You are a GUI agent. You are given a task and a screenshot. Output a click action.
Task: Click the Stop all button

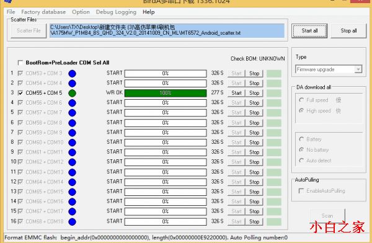tap(348, 30)
